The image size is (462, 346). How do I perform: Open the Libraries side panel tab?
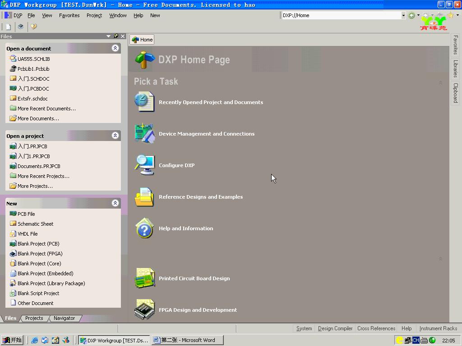[x=456, y=68]
